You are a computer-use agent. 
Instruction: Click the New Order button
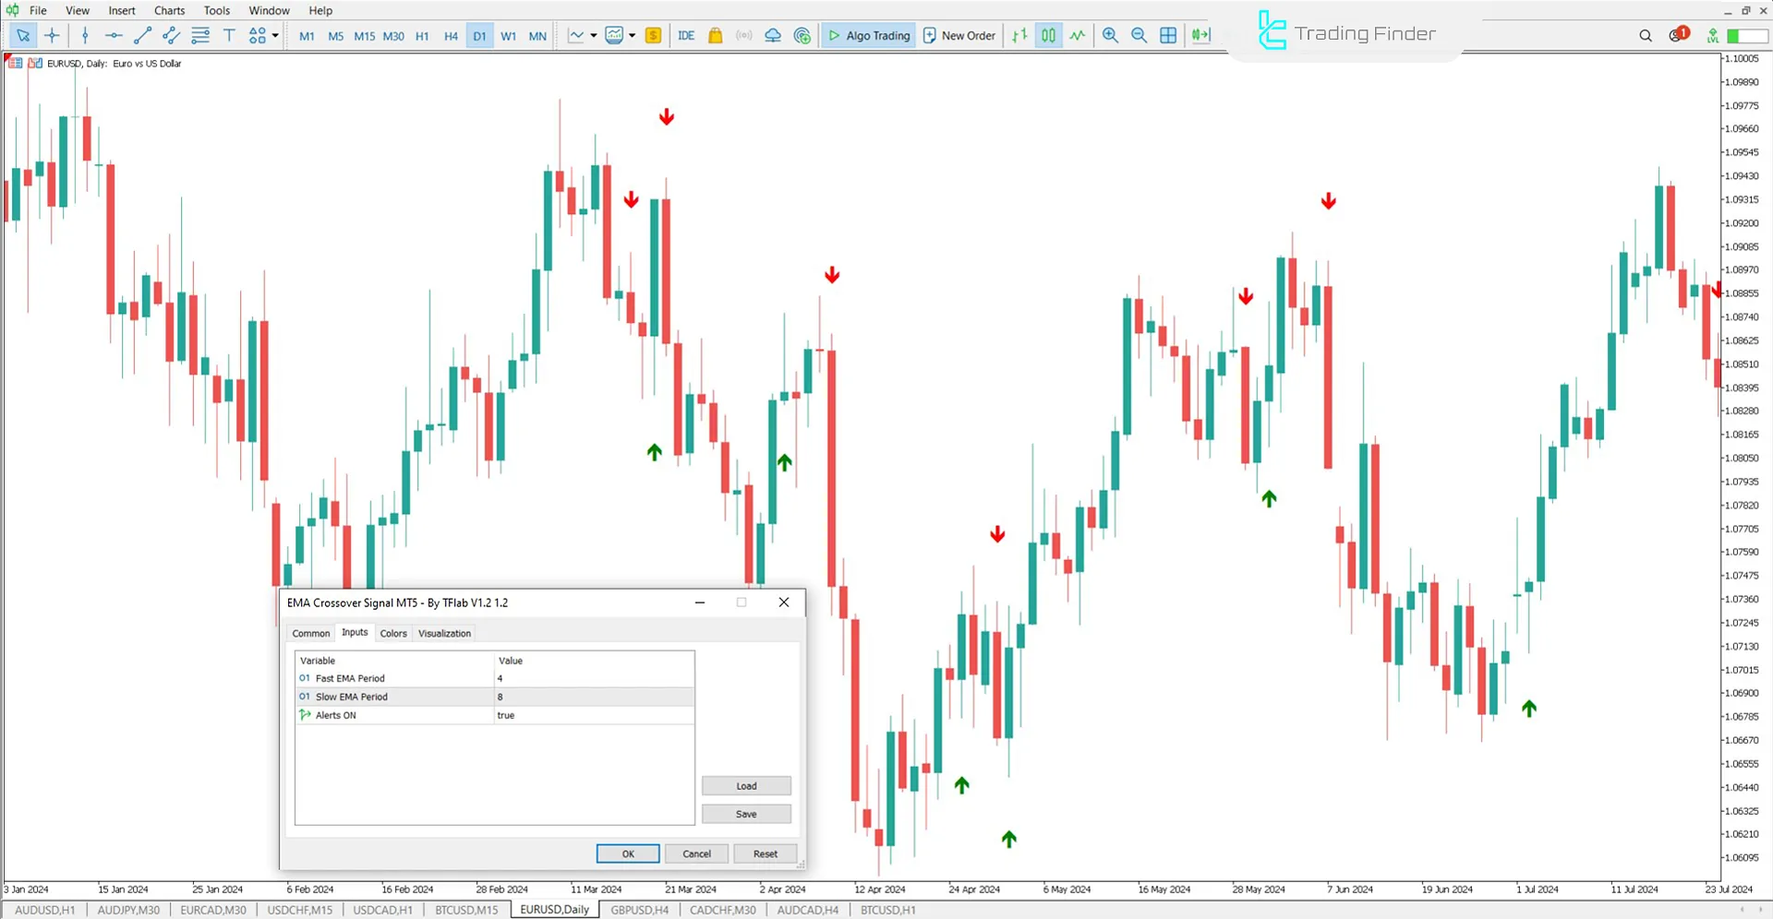959,35
